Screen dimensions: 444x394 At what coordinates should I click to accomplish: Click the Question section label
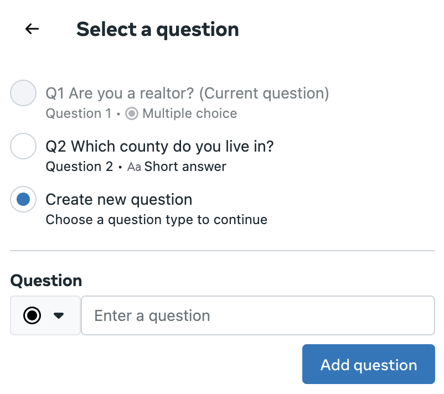pyautogui.click(x=46, y=281)
